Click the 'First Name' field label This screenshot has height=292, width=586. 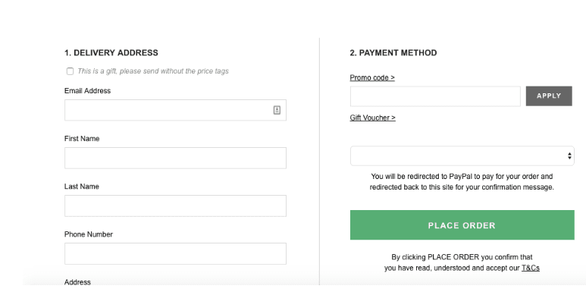pyautogui.click(x=82, y=139)
